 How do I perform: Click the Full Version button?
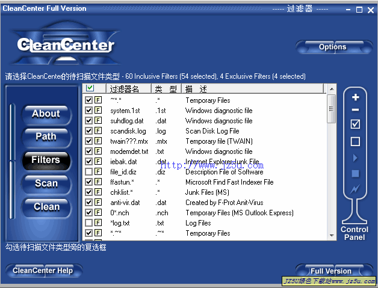pyautogui.click(x=334, y=271)
